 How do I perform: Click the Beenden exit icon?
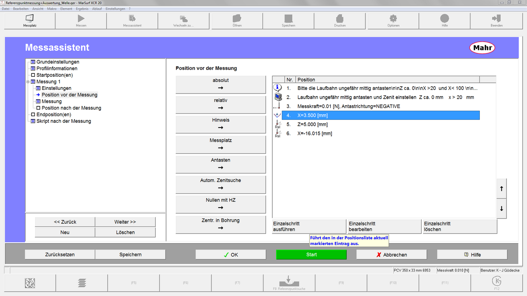tap(496, 19)
